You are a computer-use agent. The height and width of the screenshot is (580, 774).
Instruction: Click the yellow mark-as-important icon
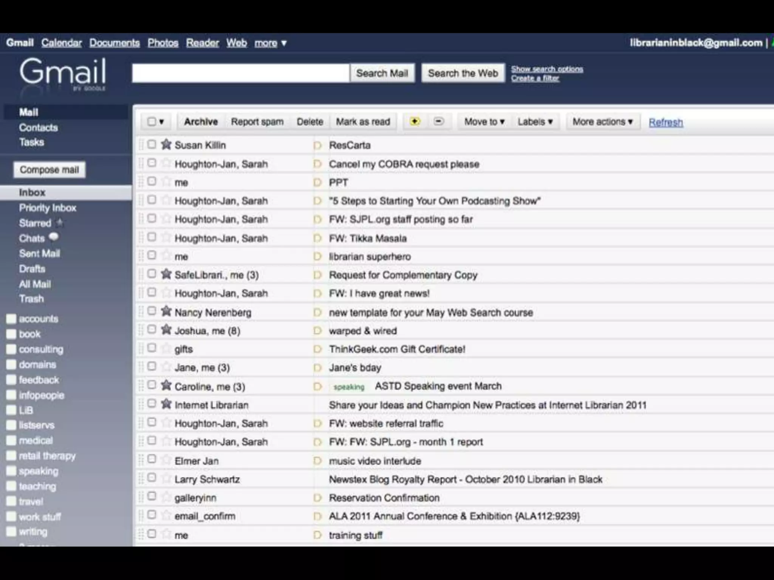click(415, 122)
